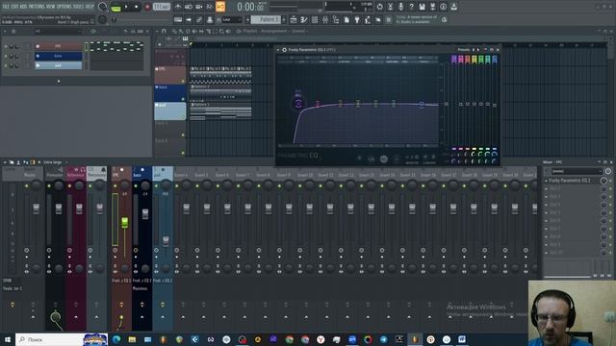The image size is (616, 346).
Task: Mute the EPIC mixer track LED
Action: coord(115,185)
